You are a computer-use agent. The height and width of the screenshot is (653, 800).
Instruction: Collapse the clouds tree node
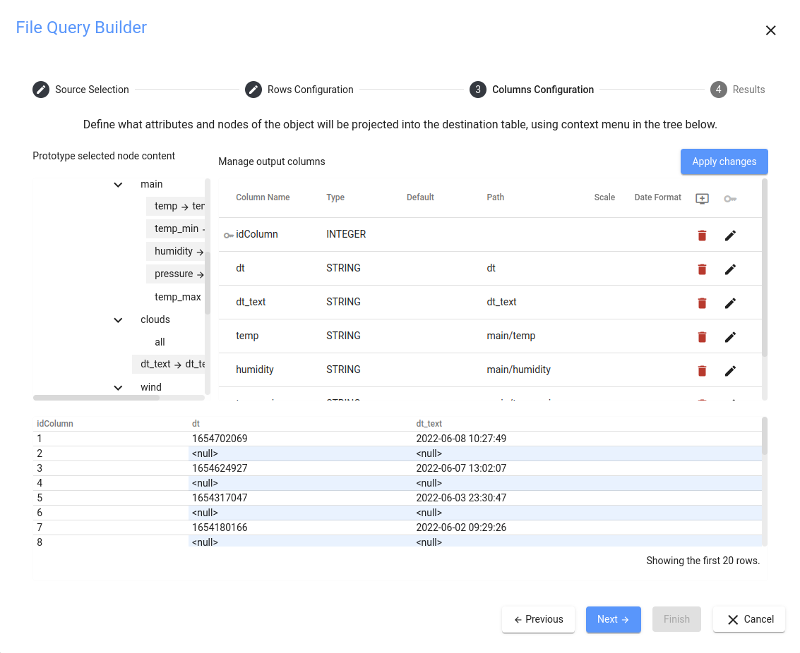(118, 320)
